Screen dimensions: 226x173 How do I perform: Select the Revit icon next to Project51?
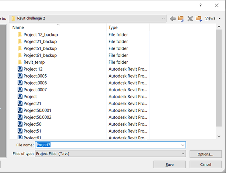20,131
